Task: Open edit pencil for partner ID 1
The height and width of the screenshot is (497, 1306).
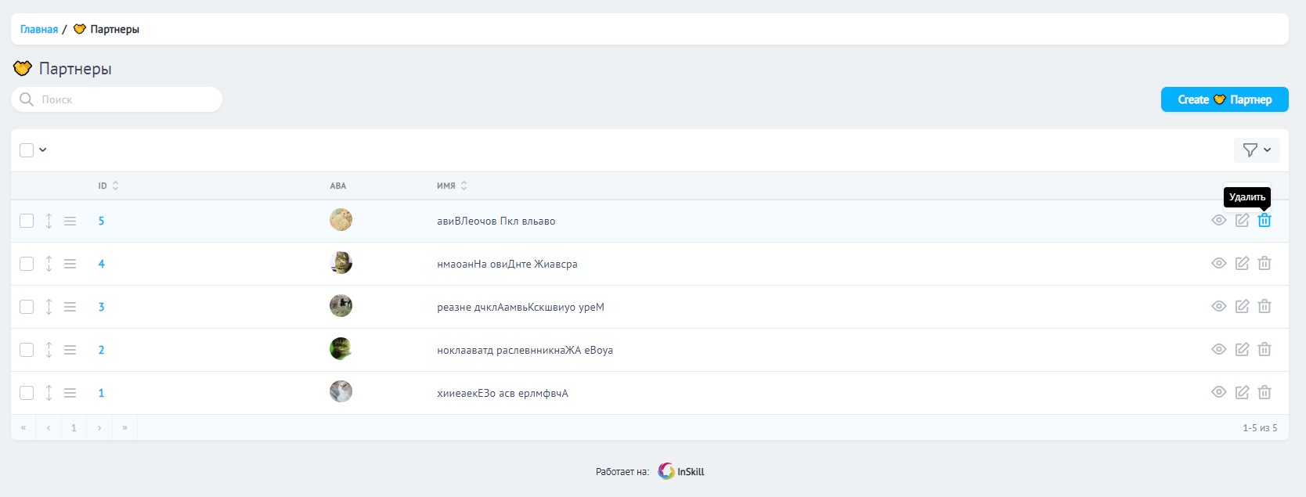Action: [x=1242, y=393]
